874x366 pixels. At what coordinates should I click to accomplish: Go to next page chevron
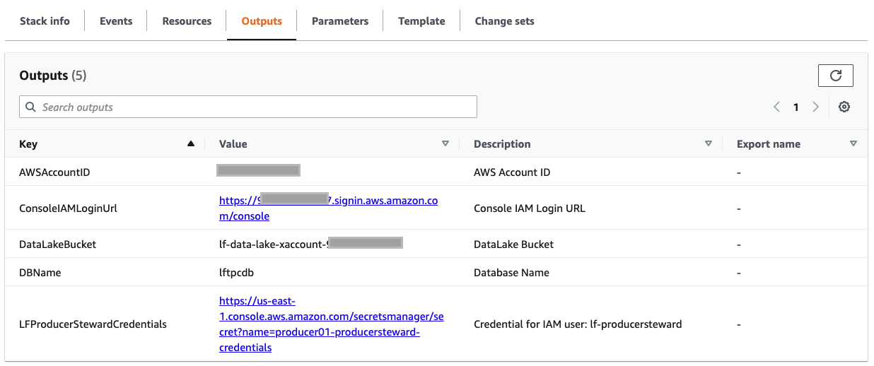pyautogui.click(x=815, y=107)
